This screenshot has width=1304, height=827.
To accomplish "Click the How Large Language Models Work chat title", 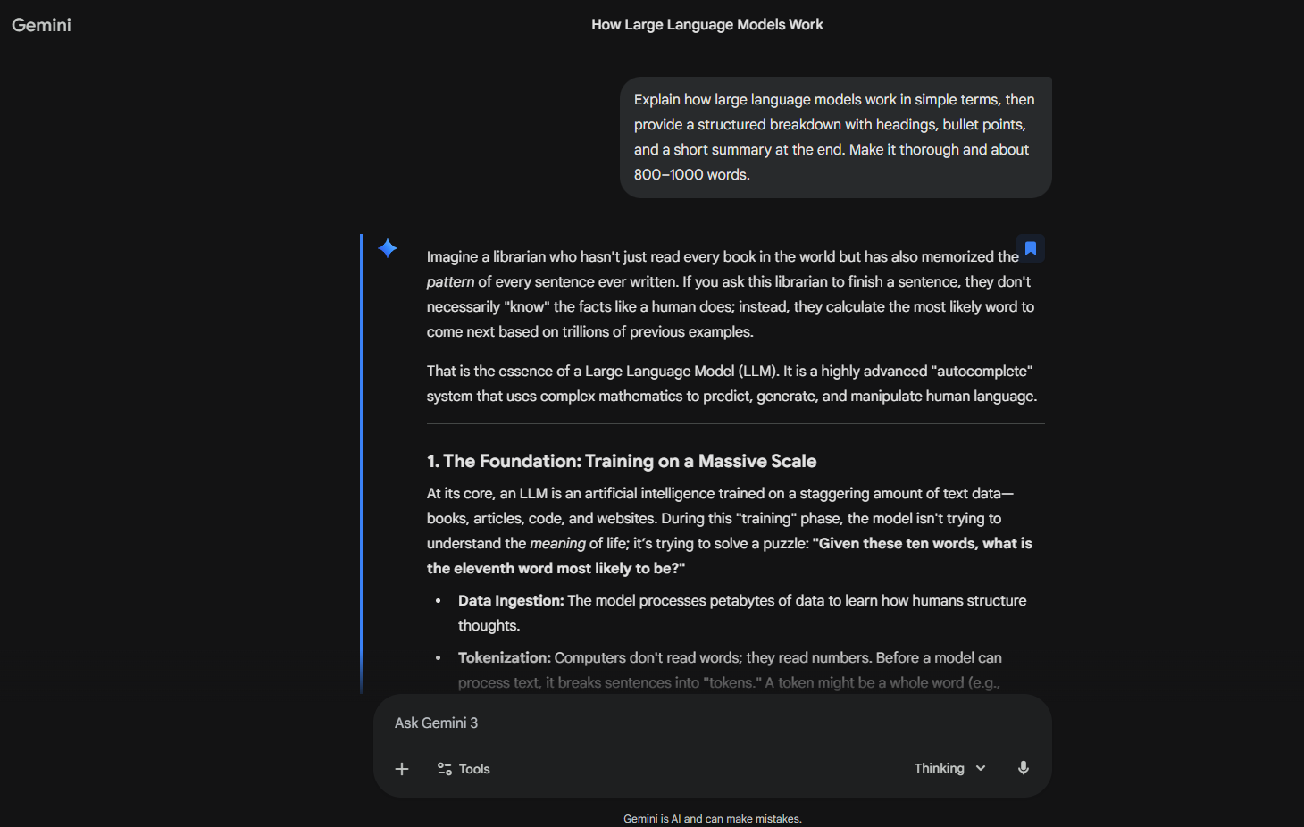I will click(706, 24).
